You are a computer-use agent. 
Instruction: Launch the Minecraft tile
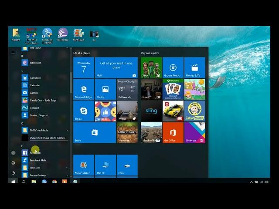[127, 132]
